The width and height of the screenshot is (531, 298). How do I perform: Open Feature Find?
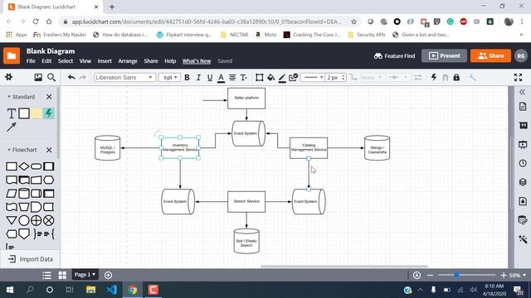pyautogui.click(x=395, y=55)
